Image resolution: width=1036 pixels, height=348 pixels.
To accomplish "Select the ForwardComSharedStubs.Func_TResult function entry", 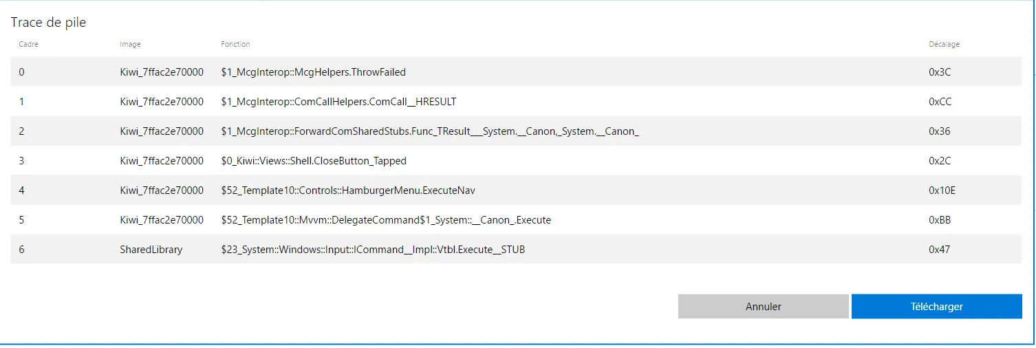I will click(430, 131).
